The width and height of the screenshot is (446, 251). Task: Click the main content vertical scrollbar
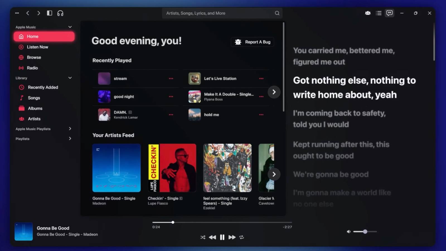point(283,67)
